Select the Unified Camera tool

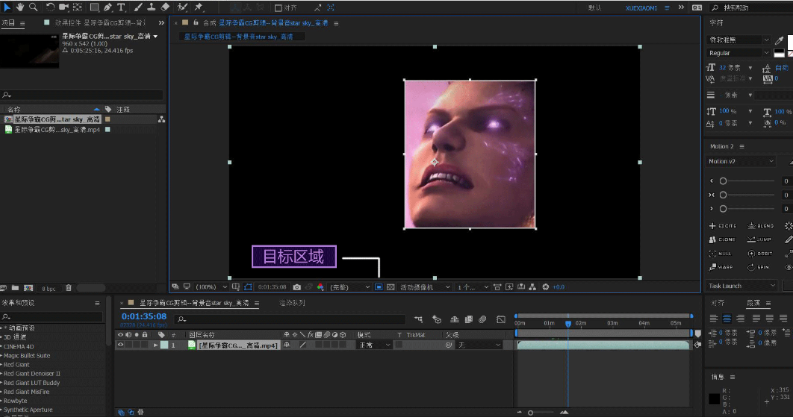click(x=63, y=7)
